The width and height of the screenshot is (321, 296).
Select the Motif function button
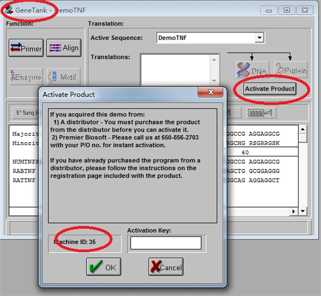coord(63,77)
